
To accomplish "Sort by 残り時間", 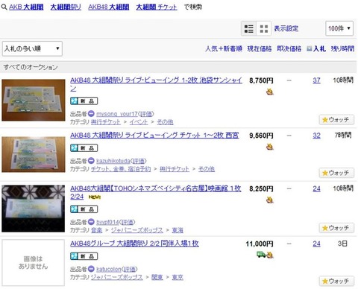I will point(342,48).
